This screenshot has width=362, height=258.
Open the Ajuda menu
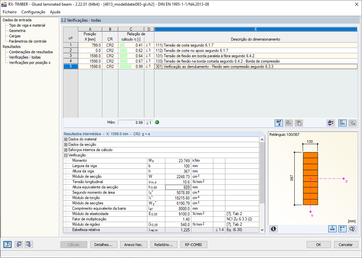(55, 12)
